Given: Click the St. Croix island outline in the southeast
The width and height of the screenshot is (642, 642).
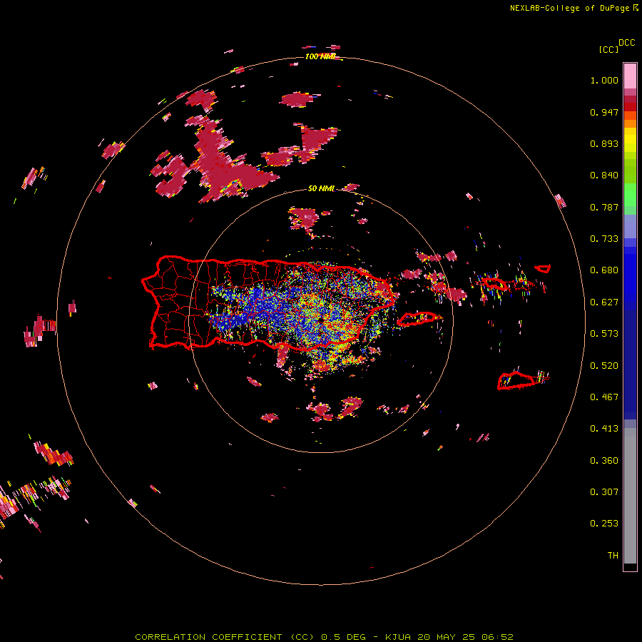Looking at the screenshot, I should pyautogui.click(x=516, y=380).
